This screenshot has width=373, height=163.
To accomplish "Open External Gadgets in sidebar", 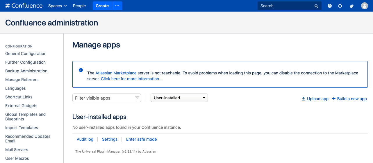I will [21, 106].
